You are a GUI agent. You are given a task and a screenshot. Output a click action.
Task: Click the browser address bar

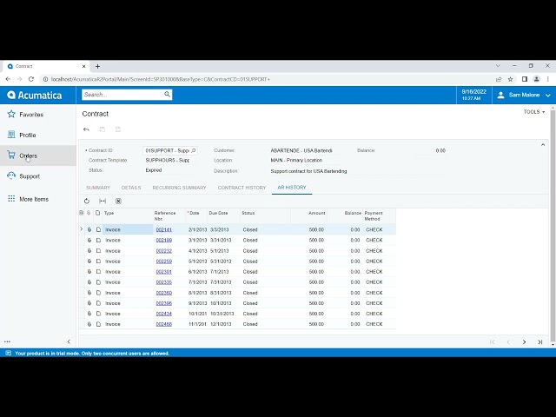pyautogui.click(x=266, y=79)
